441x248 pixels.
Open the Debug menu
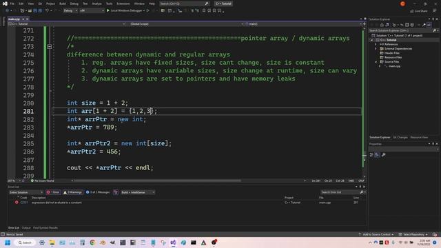click(74, 3)
